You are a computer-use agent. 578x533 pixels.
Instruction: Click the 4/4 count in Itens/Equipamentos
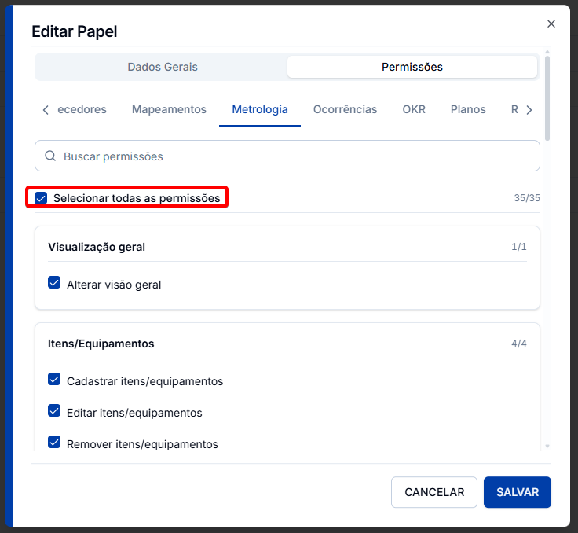(x=518, y=344)
